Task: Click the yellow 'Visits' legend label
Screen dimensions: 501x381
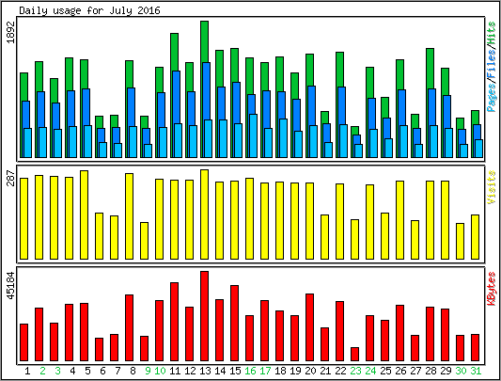Action: pyautogui.click(x=492, y=187)
